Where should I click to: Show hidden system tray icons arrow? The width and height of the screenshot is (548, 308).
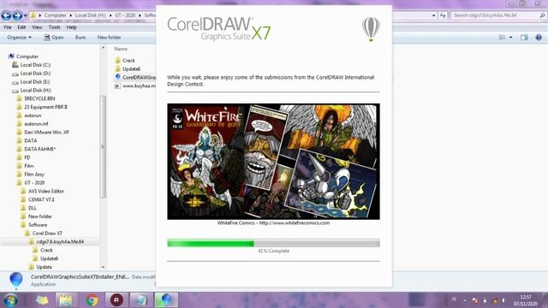point(465,300)
